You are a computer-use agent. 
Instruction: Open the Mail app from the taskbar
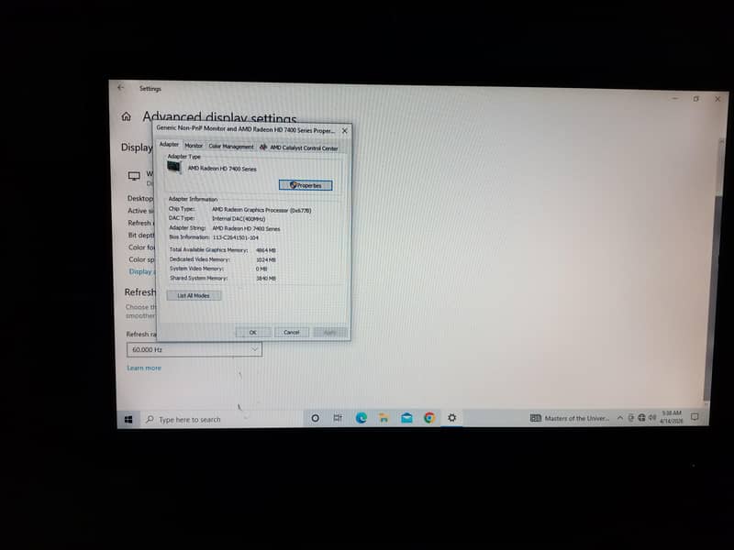(406, 418)
